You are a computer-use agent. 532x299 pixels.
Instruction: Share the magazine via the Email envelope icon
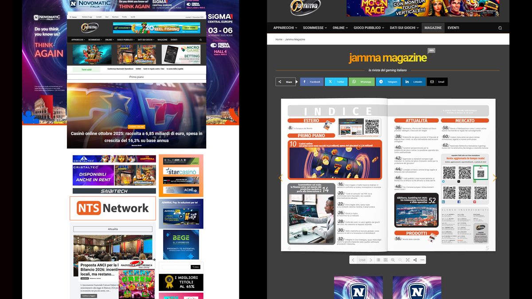[x=437, y=82]
